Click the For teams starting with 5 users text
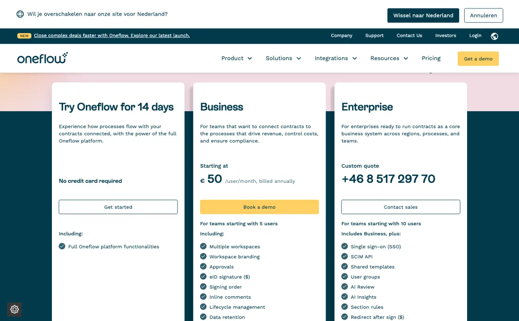Image resolution: width=519 pixels, height=321 pixels. pyautogui.click(x=239, y=224)
